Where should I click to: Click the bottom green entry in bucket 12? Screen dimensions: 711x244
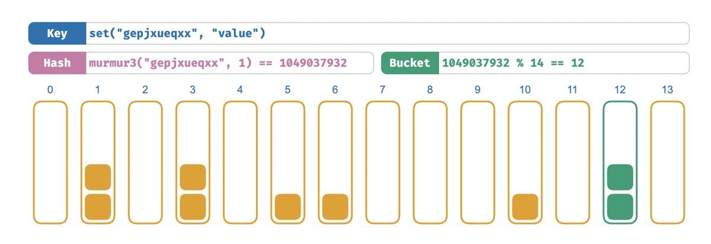coord(620,207)
